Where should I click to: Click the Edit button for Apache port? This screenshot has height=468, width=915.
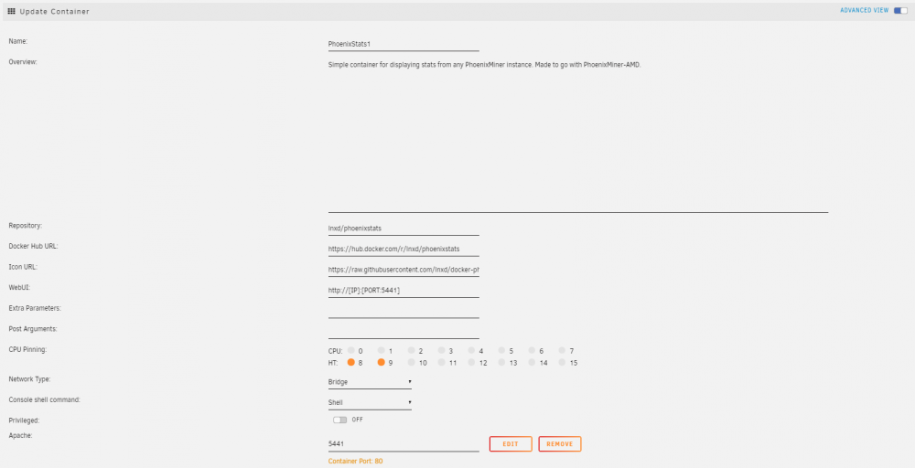(x=511, y=444)
